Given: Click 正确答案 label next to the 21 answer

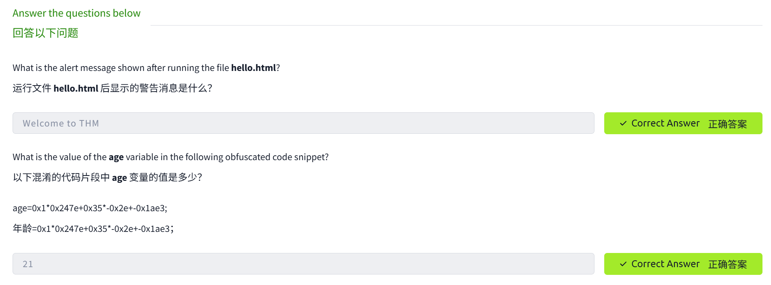Looking at the screenshot, I should pos(727,264).
